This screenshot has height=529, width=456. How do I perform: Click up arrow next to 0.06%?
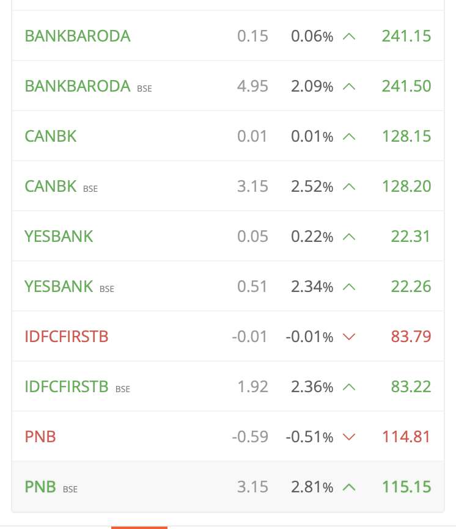coord(349,37)
